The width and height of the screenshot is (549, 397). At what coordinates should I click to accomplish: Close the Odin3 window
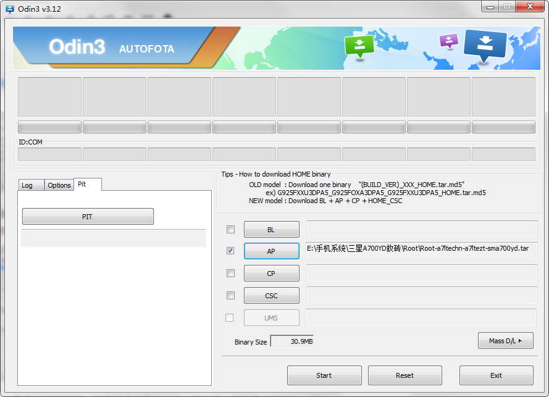(x=530, y=7)
